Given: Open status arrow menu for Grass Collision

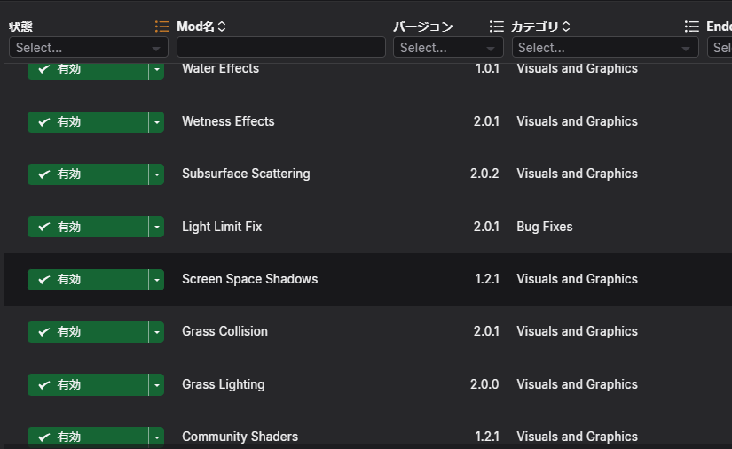Looking at the screenshot, I should 157,332.
